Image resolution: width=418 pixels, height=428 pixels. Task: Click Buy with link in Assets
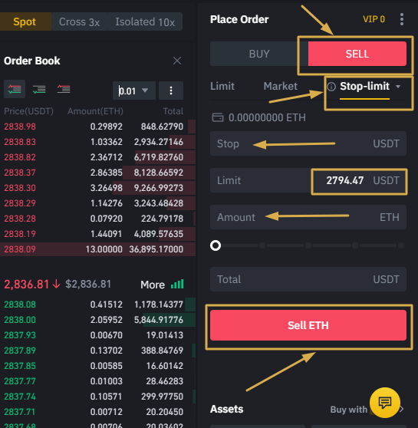[349, 410]
